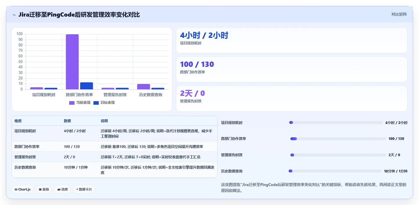The image size is (419, 205).
Task: Click the purple 项目规划耗时 chart bar
Action: point(36,88)
